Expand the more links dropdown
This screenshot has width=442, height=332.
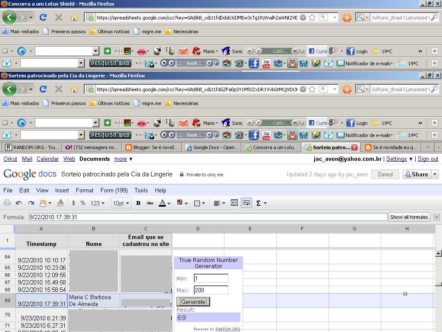tap(123, 159)
